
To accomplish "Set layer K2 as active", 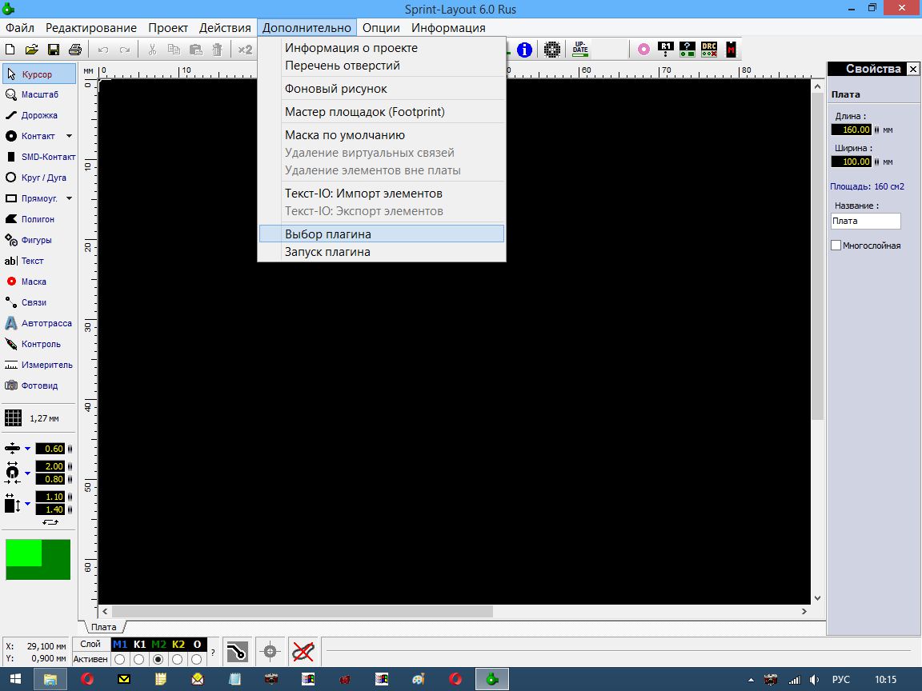I will click(x=178, y=660).
